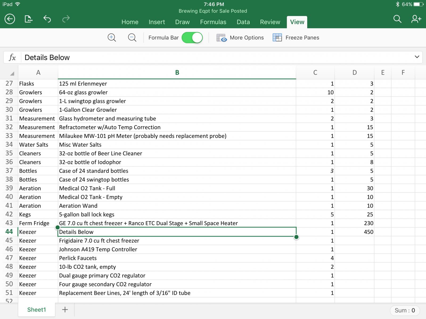Click quantity cell '10' for 64-oz growler
The width and height of the screenshot is (426, 319).
click(315, 92)
